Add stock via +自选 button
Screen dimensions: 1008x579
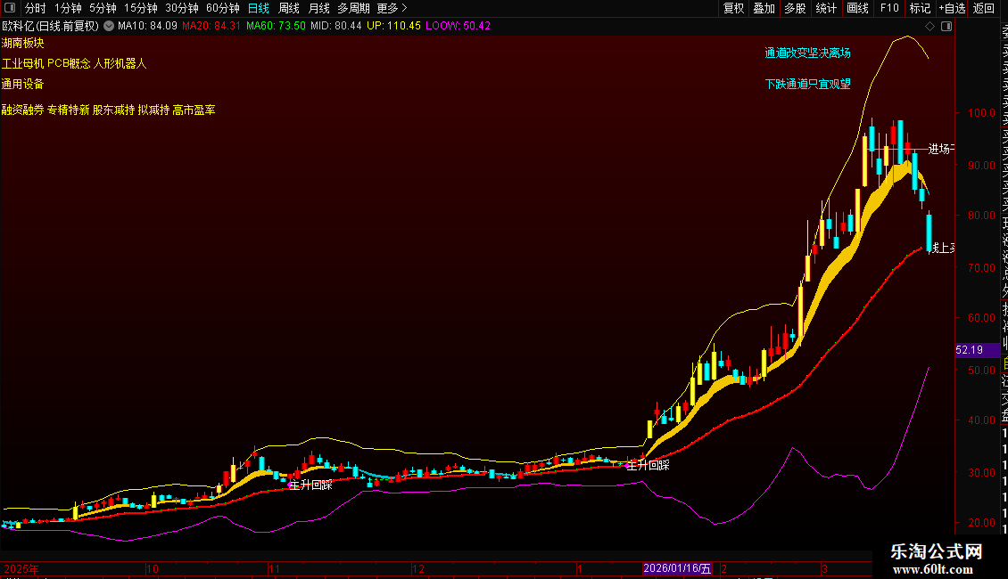coord(952,8)
